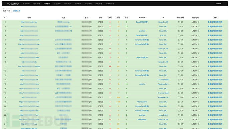
Task: Click 编辑 in row ID 15
Action: click(x=213, y=84)
